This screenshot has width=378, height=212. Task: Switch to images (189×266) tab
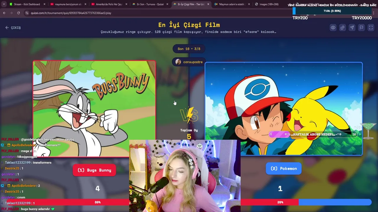click(x=269, y=4)
